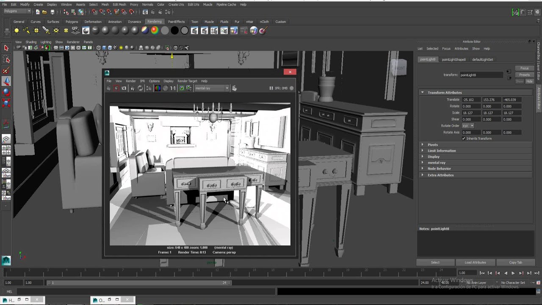Click the open scene folder icon
The height and width of the screenshot is (305, 542).
coord(44,12)
